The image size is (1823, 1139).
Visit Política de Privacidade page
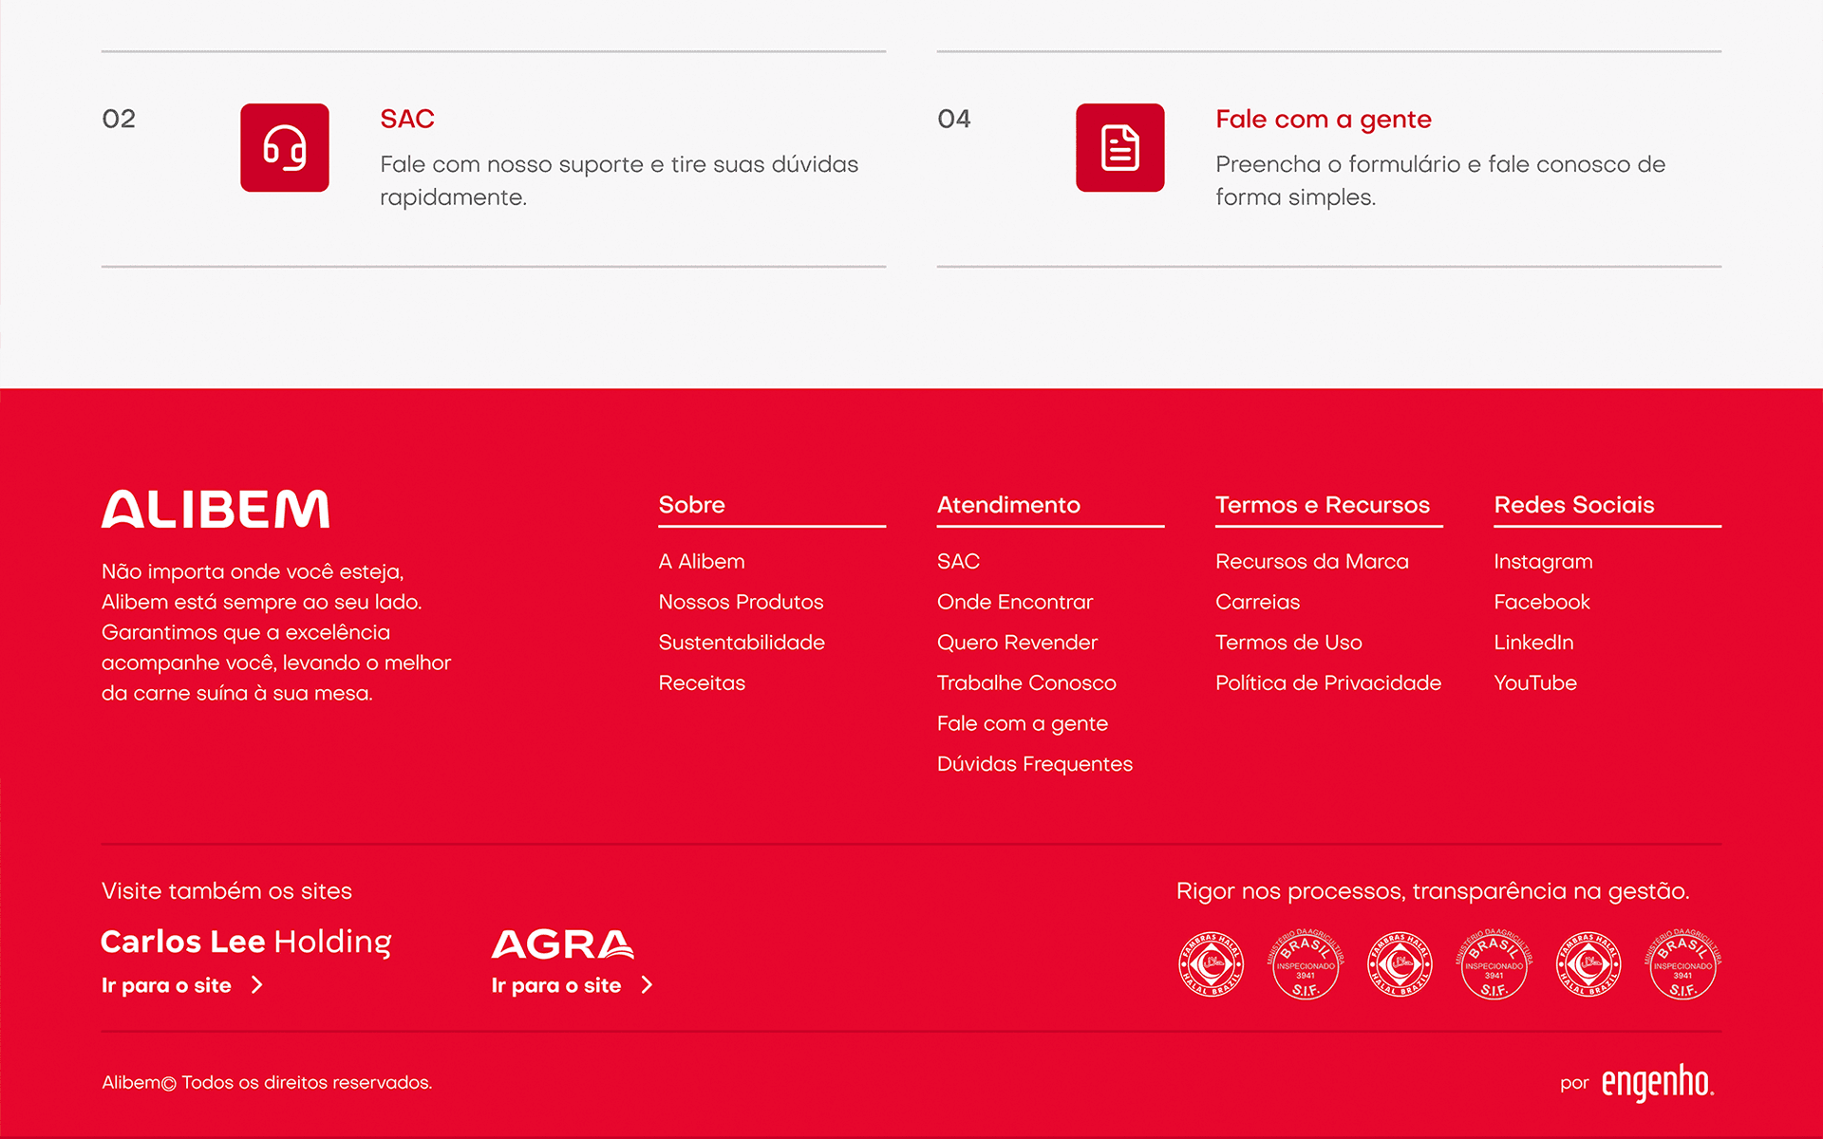(1327, 683)
